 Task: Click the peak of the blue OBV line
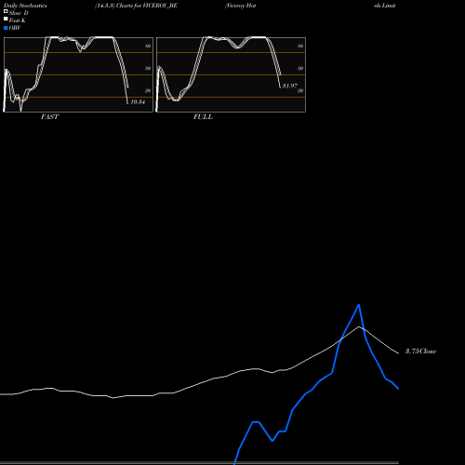[359, 305]
